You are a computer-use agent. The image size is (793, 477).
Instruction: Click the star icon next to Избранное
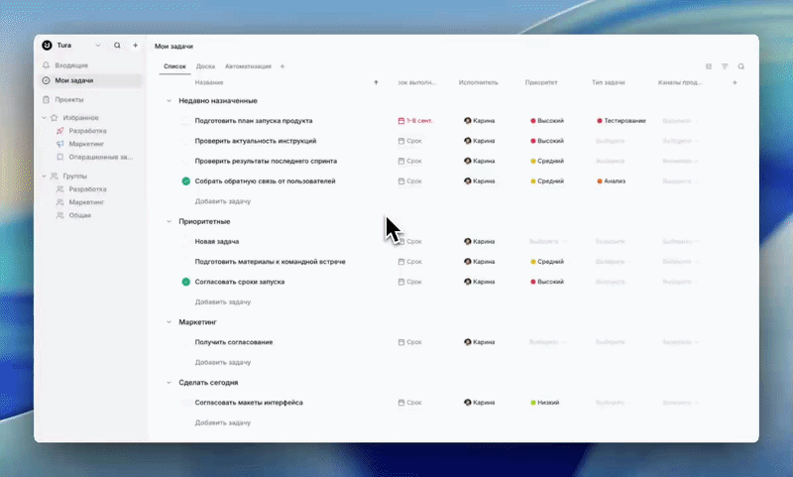(x=55, y=117)
